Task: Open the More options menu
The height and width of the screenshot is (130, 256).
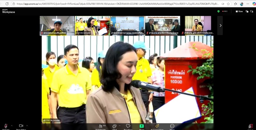Action: coord(172,126)
